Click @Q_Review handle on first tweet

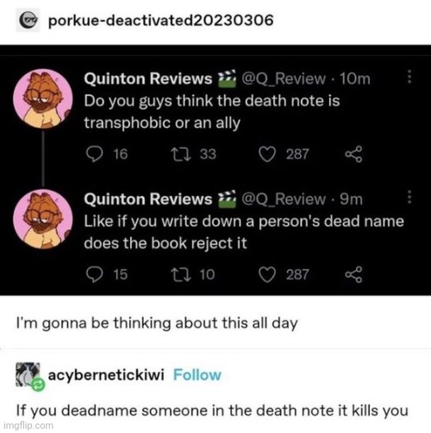(284, 79)
